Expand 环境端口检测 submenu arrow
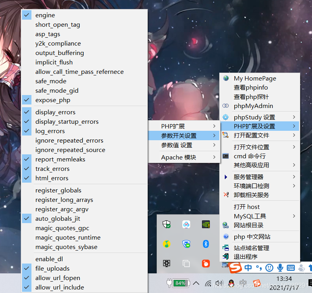Screen dimensions: 312x293 point(294,186)
